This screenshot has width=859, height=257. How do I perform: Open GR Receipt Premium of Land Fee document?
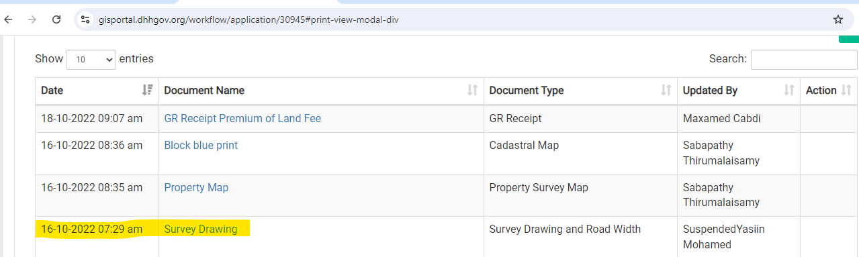point(242,118)
